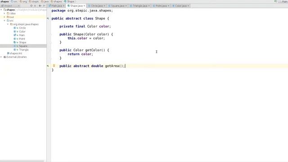Close the Triangle.java tab

click(149, 6)
